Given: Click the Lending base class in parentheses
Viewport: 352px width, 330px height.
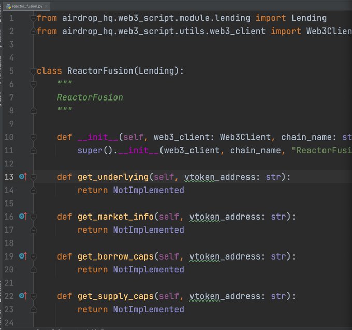Looking at the screenshot, I should pyautogui.click(x=156, y=71).
